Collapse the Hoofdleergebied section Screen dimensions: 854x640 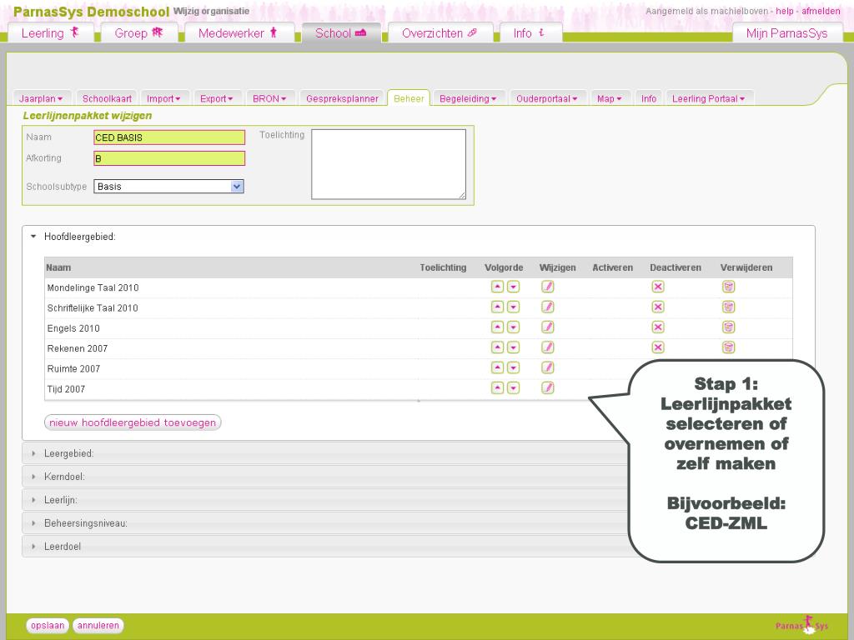click(33, 237)
